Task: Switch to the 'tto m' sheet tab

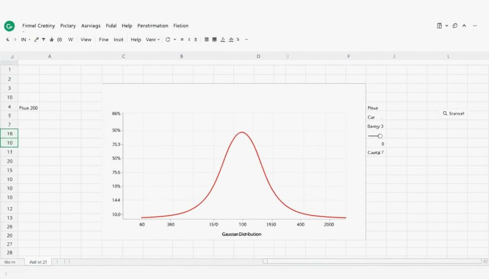Action: 10,262
